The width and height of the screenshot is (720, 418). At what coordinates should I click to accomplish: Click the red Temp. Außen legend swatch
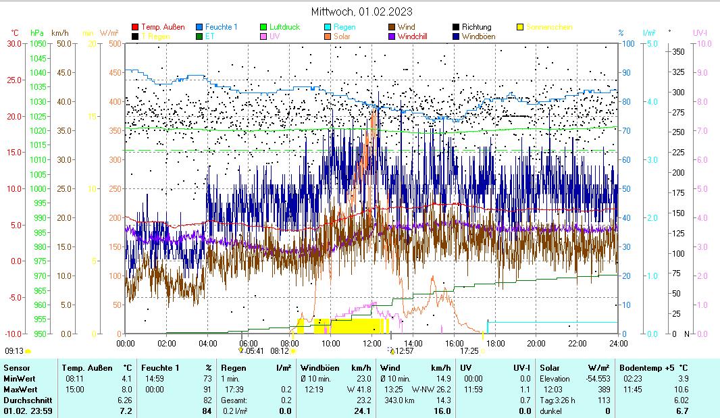pos(135,27)
